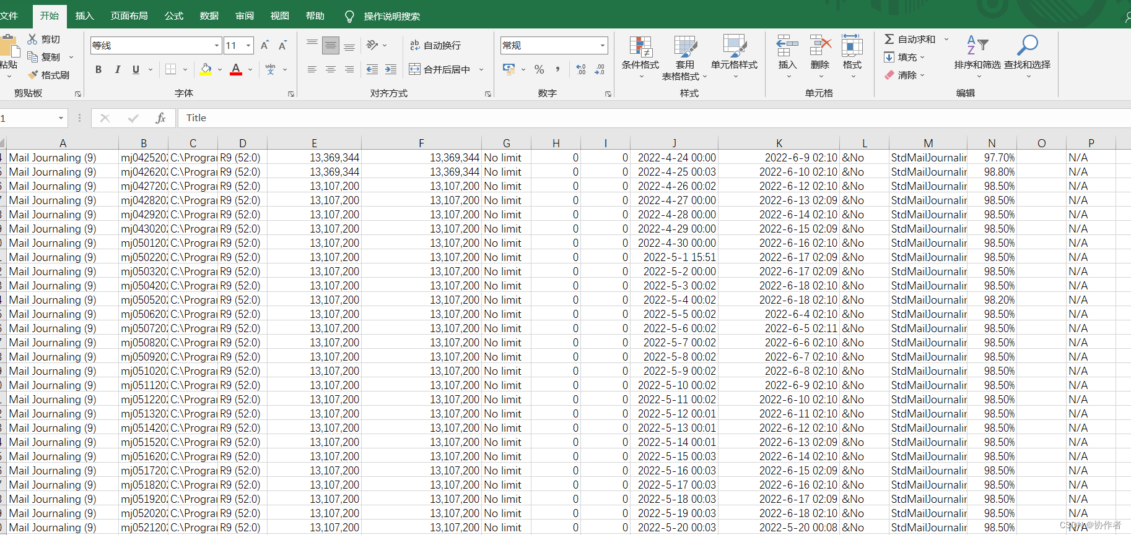
Task: Center text horizontally
Action: [x=331, y=69]
